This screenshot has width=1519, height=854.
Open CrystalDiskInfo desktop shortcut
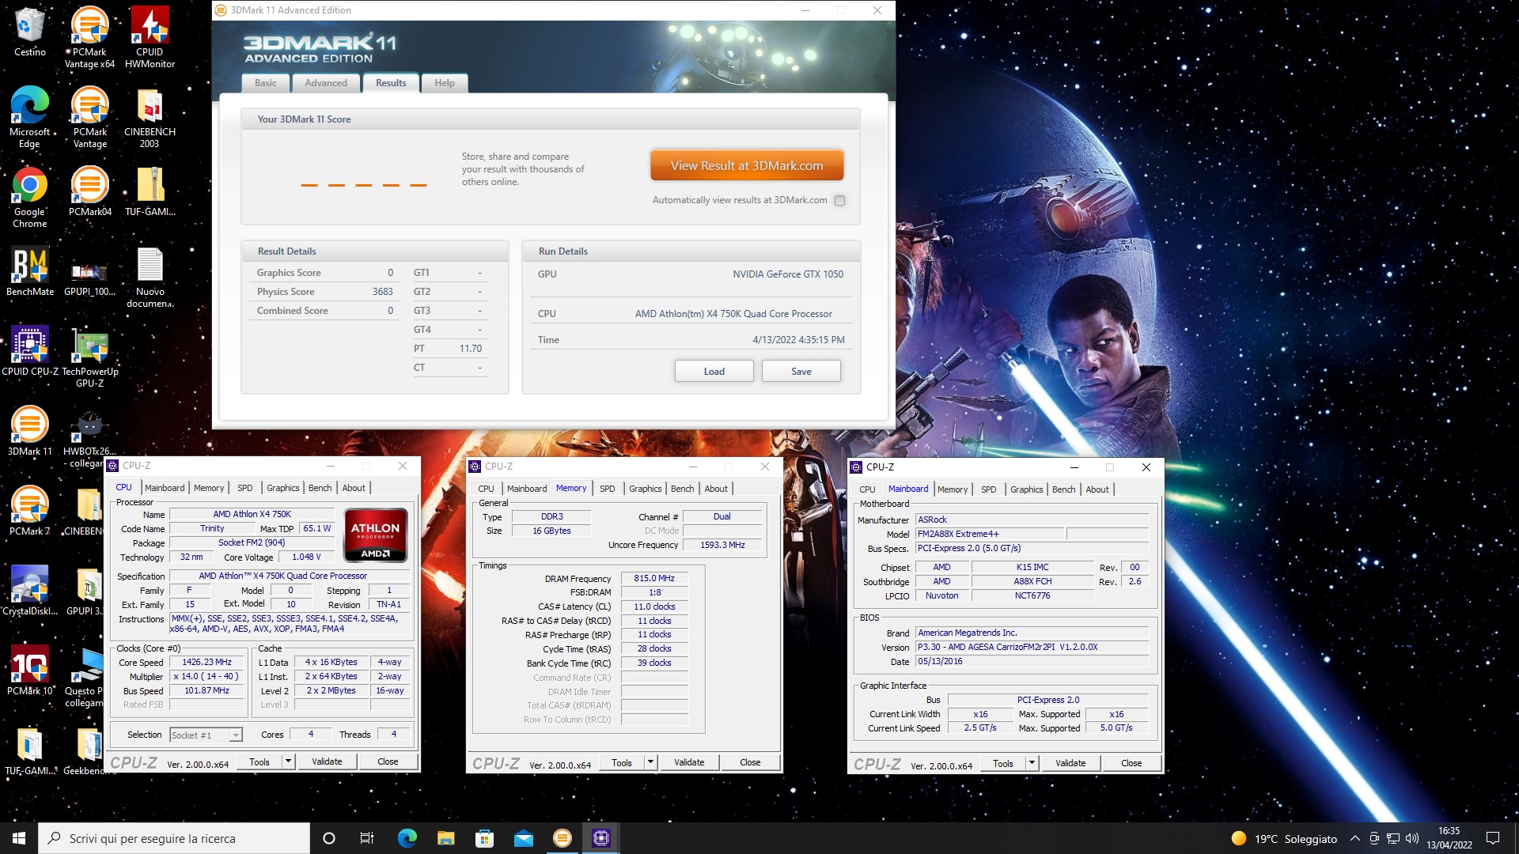point(29,591)
